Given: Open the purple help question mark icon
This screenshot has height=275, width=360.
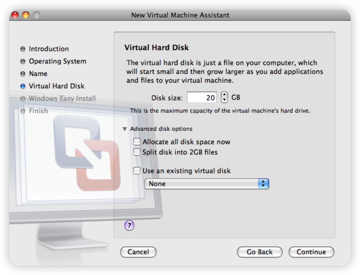Looking at the screenshot, I should coord(129,225).
